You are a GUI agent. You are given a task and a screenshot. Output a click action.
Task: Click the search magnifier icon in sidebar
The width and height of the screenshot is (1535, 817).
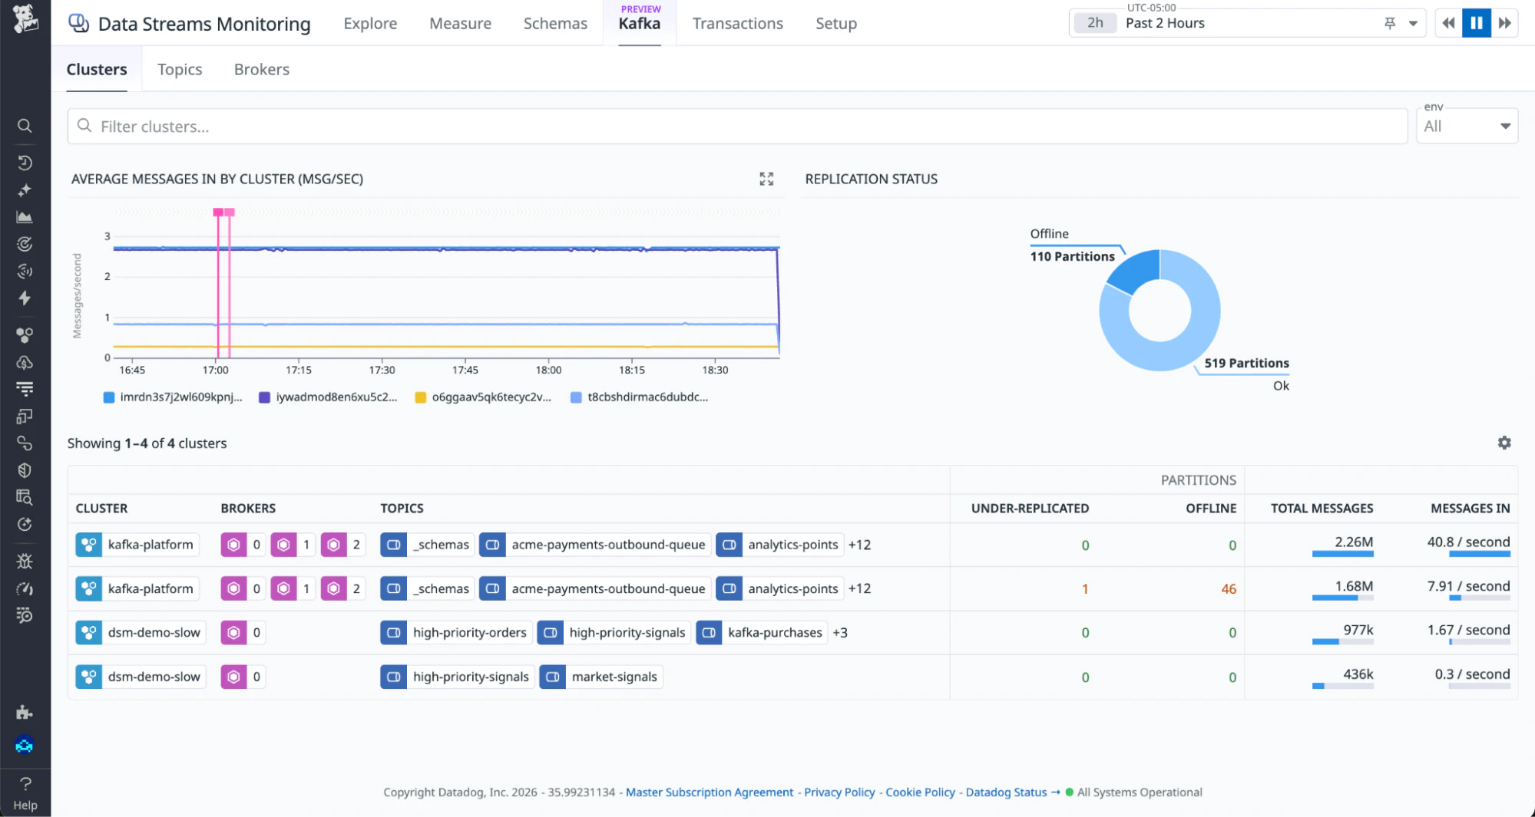point(25,126)
